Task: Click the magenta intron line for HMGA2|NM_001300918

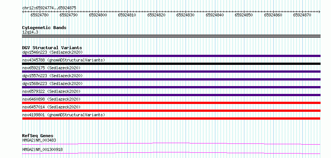Action: pyautogui.click(x=171, y=153)
